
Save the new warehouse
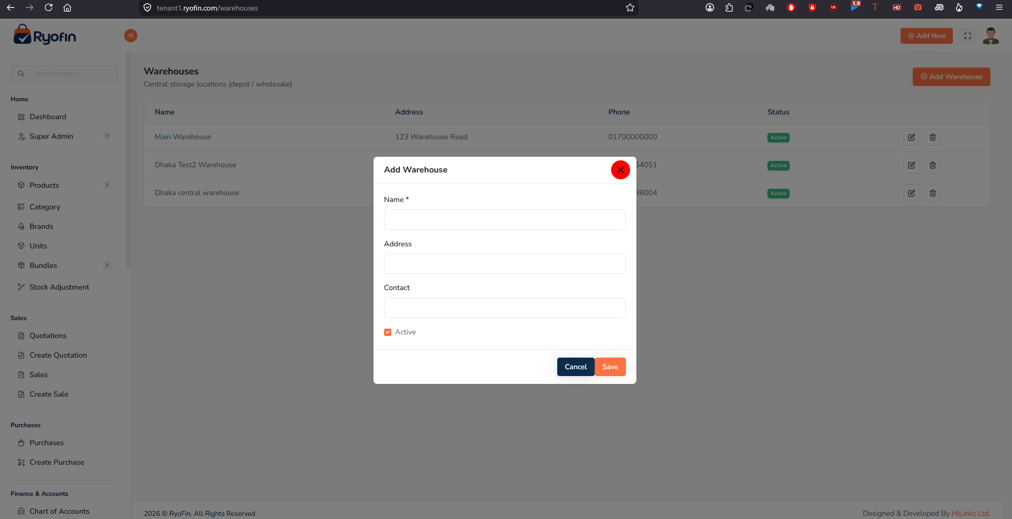[x=610, y=367]
